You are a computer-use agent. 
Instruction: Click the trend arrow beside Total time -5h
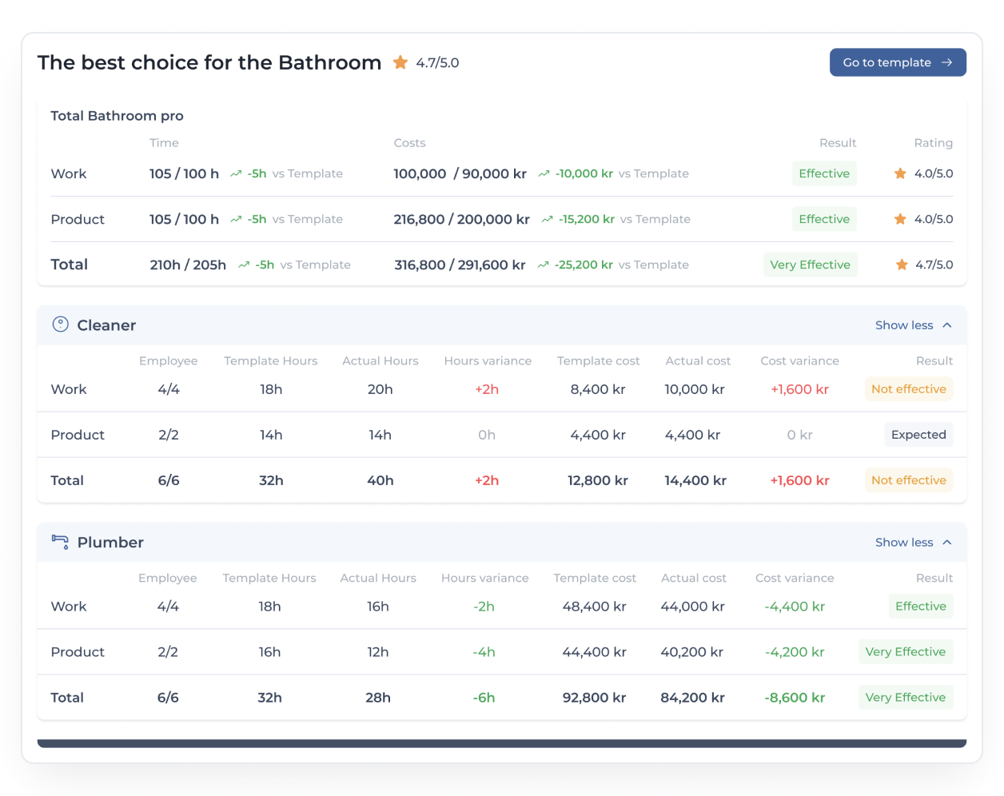coord(244,265)
